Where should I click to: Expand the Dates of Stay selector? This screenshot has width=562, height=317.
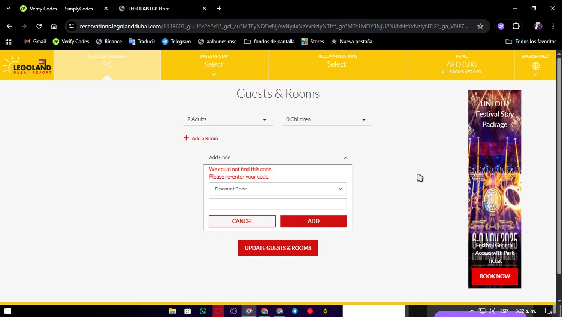[214, 65]
